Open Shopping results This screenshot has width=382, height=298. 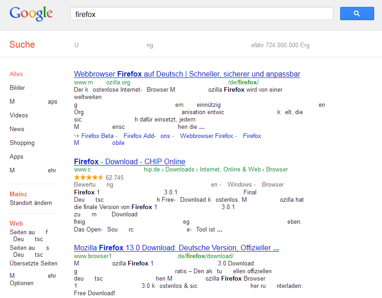tap(22, 143)
